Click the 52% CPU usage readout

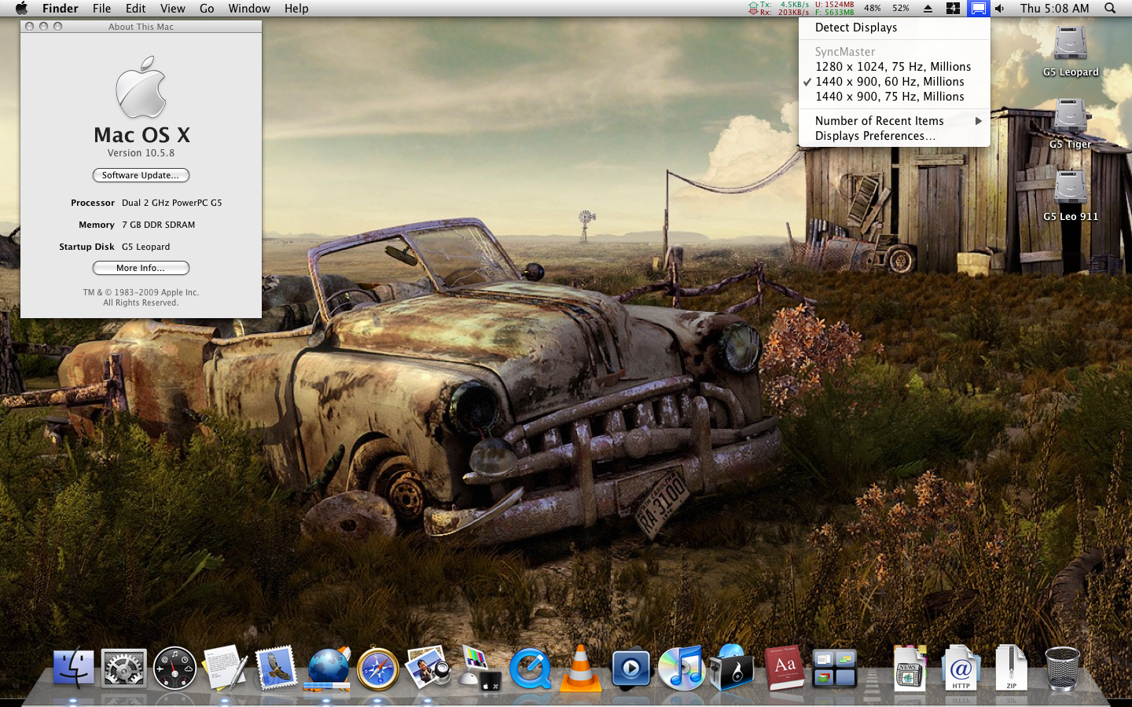point(901,9)
